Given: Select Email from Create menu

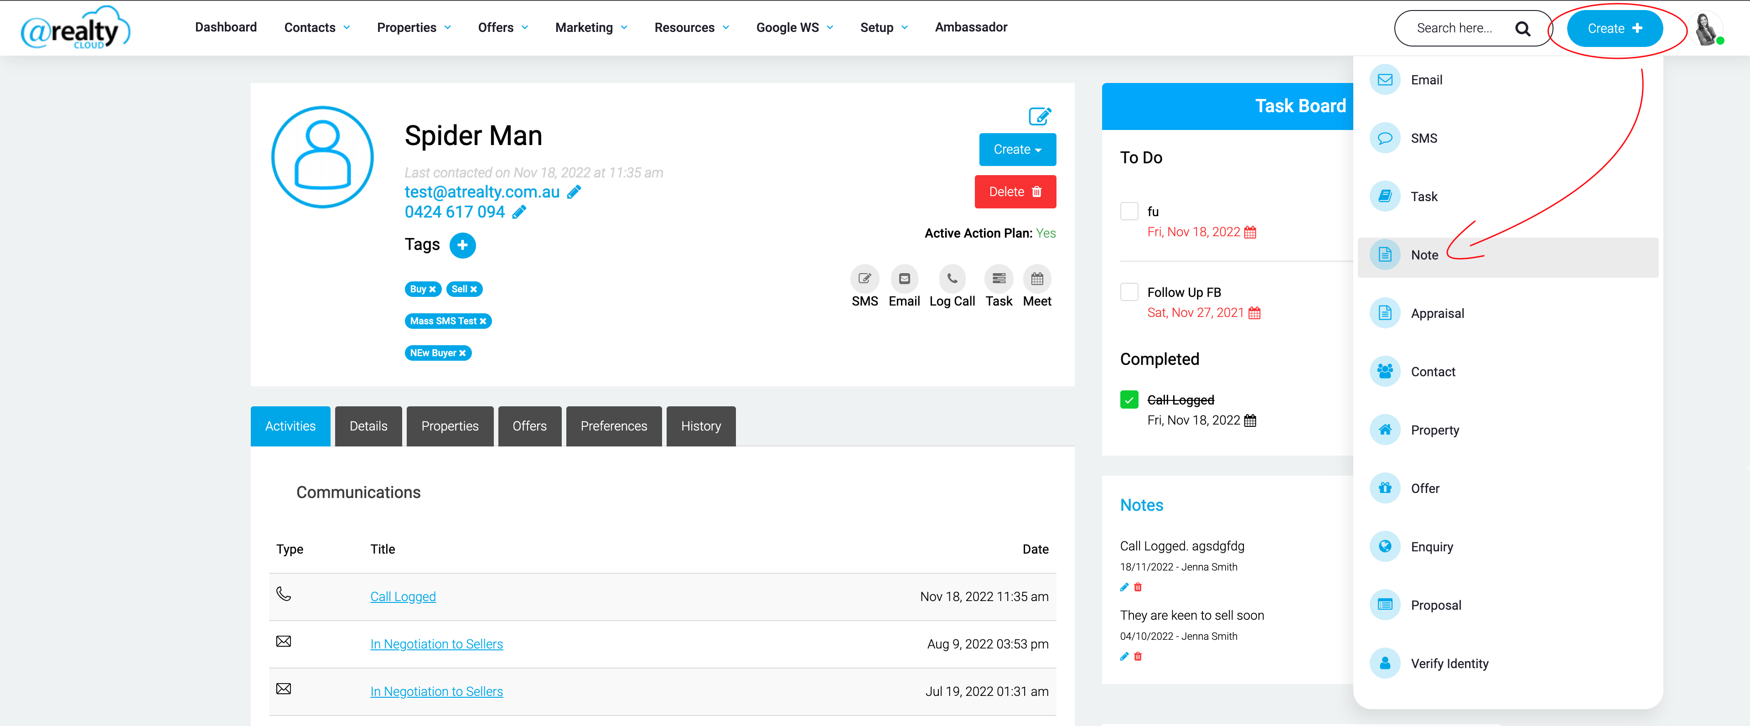Looking at the screenshot, I should 1507,80.
